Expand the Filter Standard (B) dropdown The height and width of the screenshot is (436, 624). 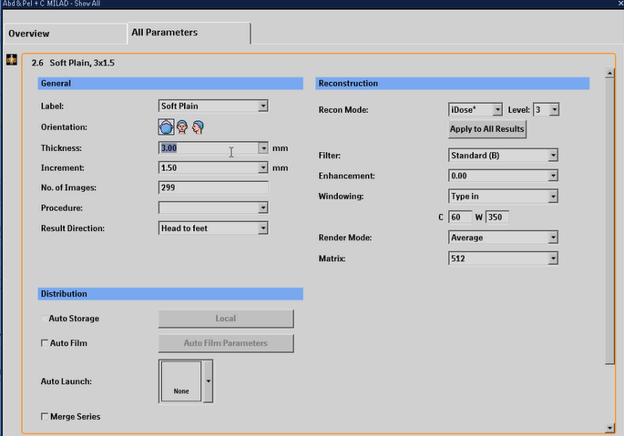click(552, 156)
